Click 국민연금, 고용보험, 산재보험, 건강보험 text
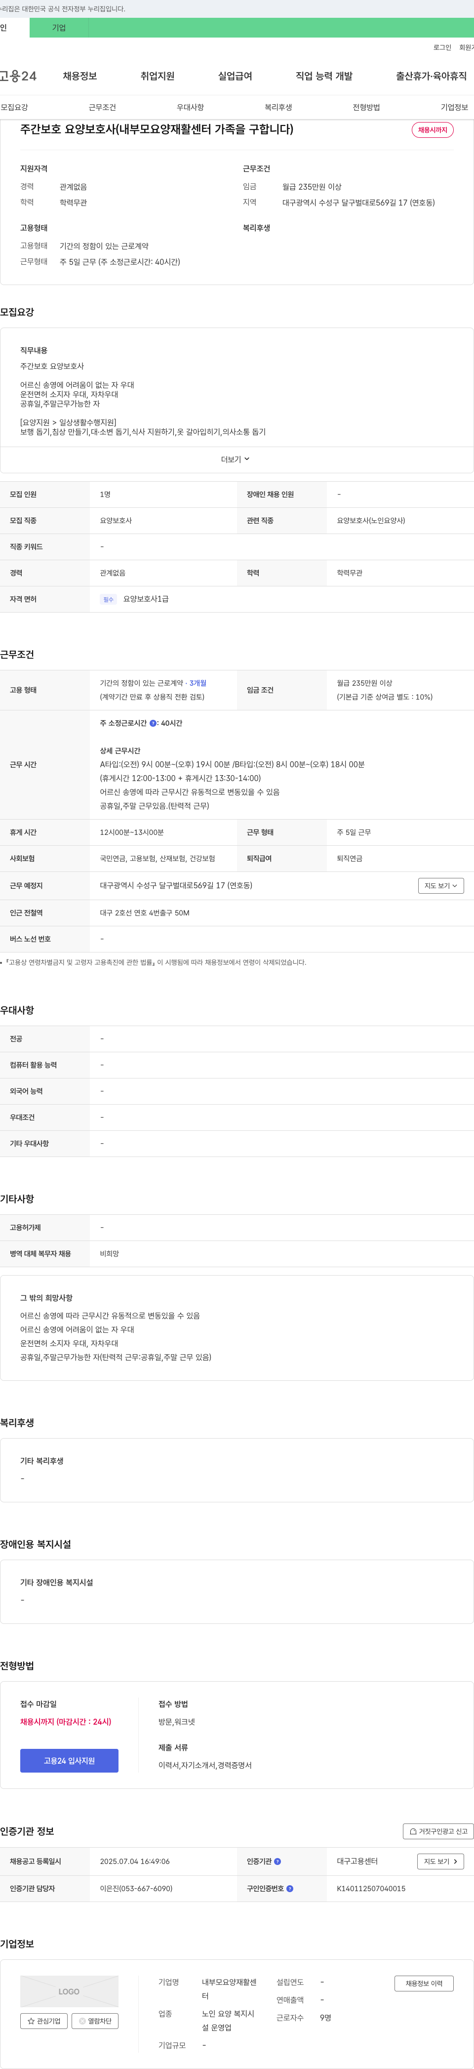Screen dimensions: 474x2069 click(158, 859)
